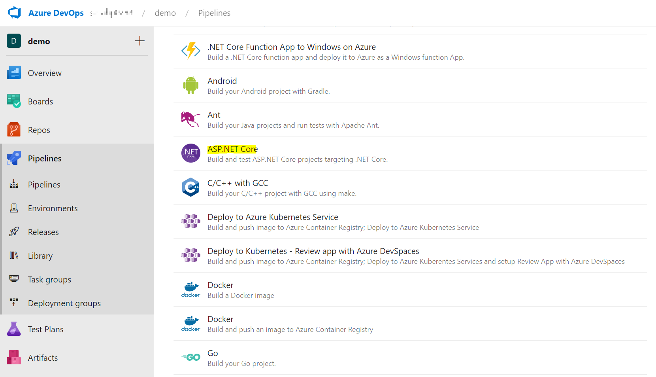Screen dimensions: 656x377
Task: Click 'Build your Android project with Gradle.' text
Action: 269,91
